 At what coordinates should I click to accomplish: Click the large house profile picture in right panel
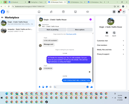111,21
